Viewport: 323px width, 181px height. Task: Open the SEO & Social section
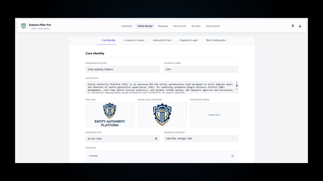(x=180, y=26)
